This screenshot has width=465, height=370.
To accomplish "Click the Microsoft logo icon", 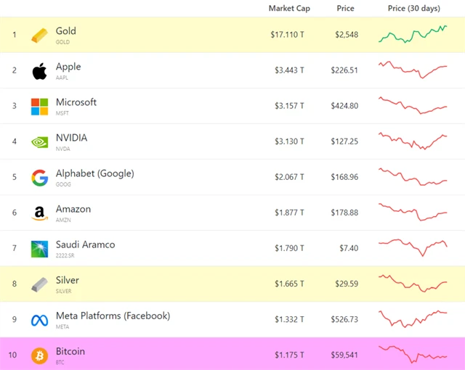I will [x=39, y=107].
